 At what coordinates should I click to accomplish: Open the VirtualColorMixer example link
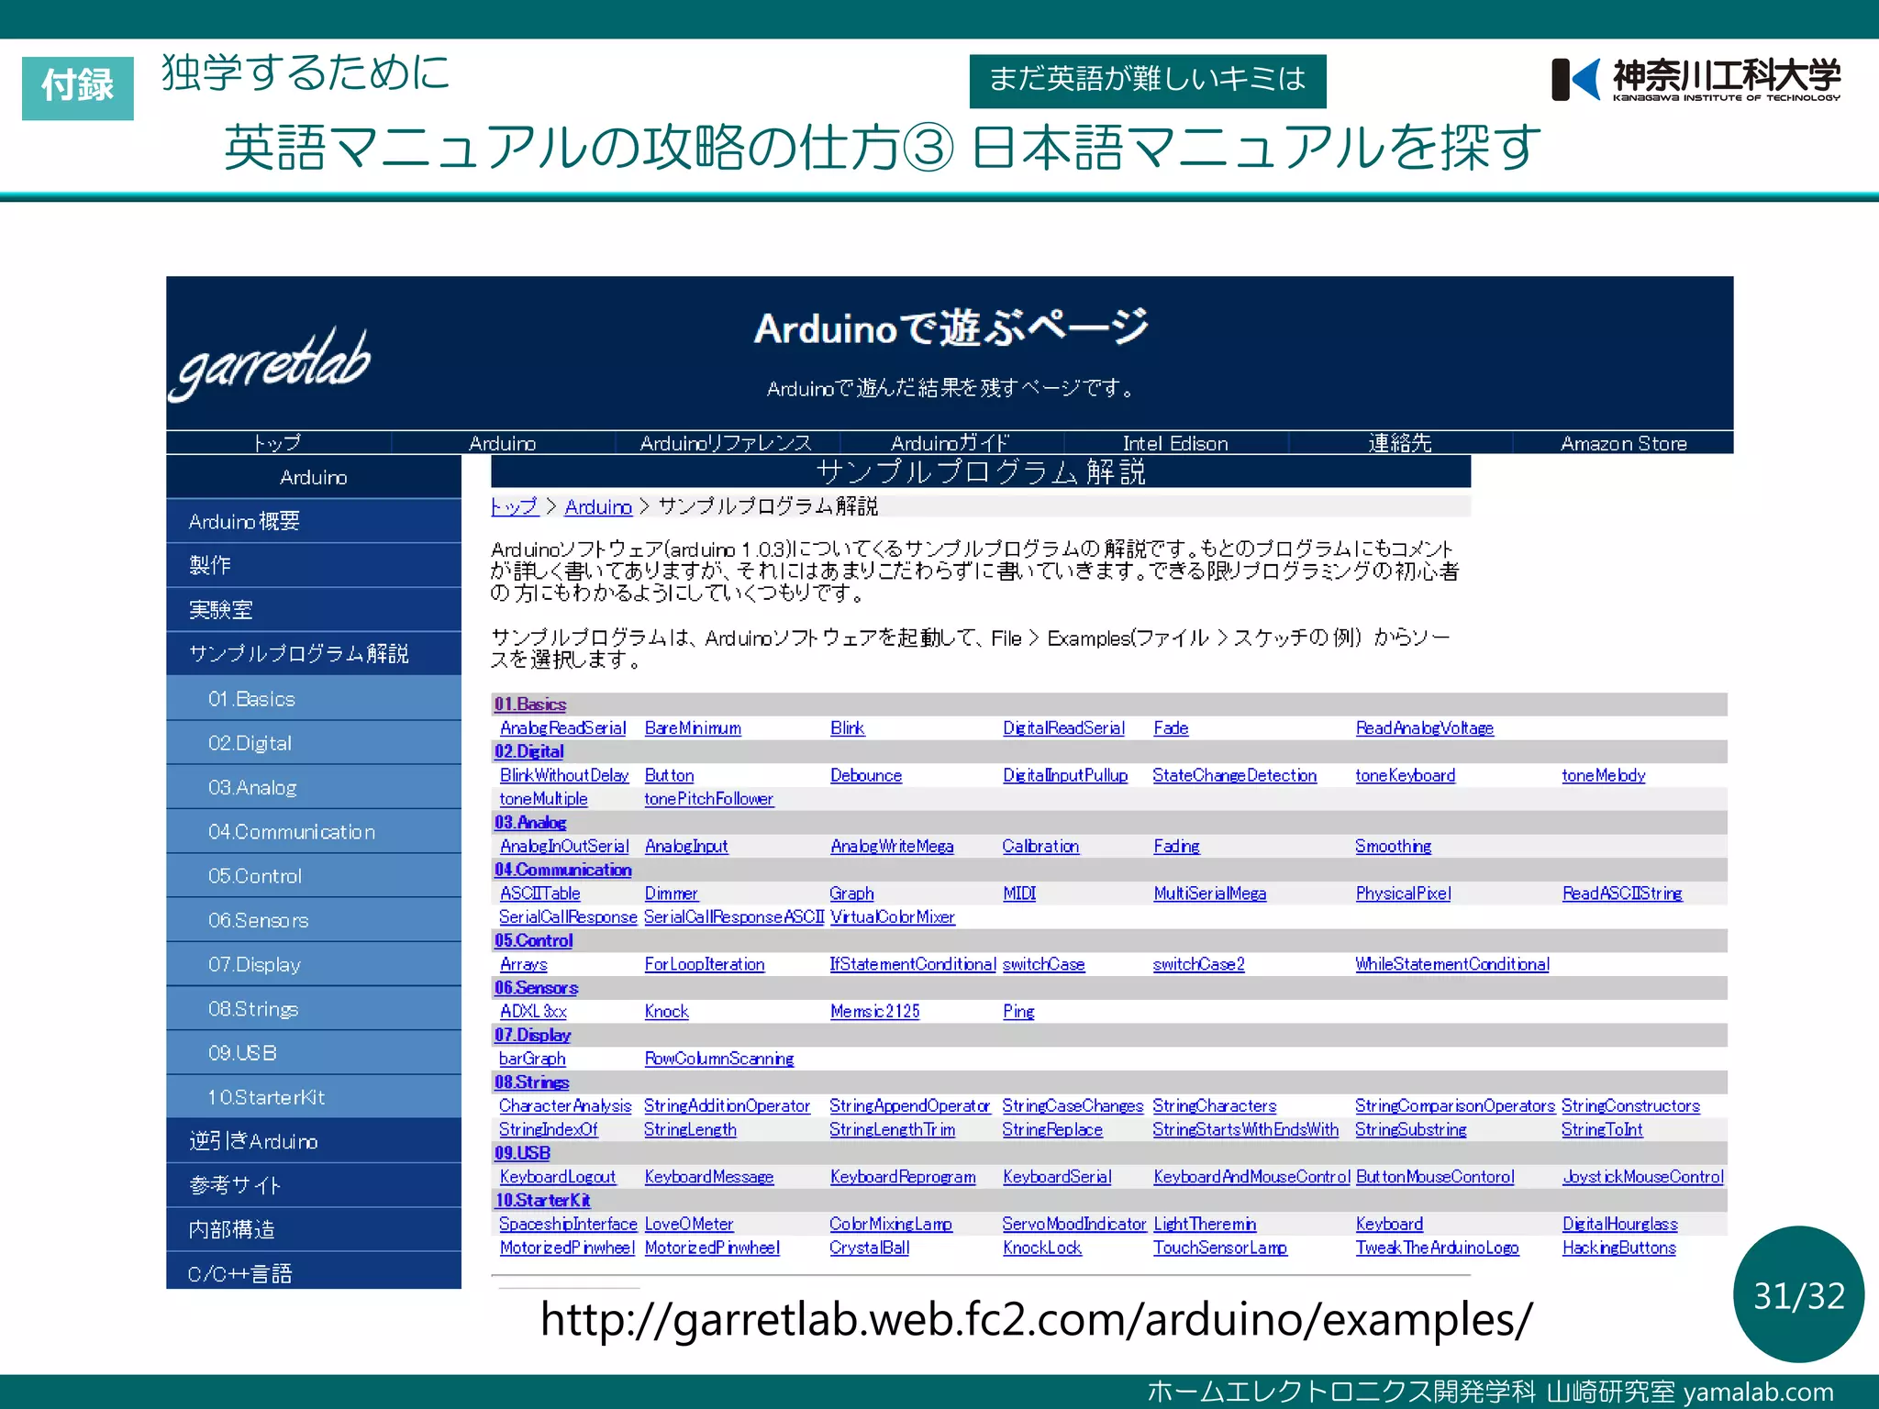click(x=892, y=917)
